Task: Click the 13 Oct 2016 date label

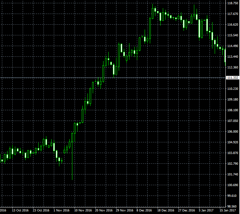Action: pyautogui.click(x=20, y=210)
